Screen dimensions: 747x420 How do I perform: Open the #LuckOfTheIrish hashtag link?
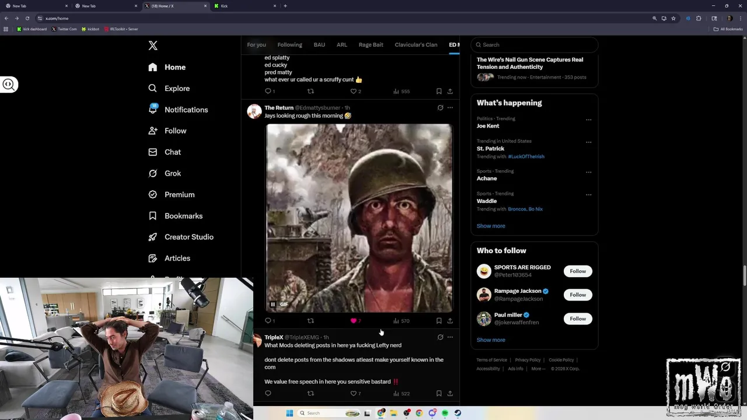click(x=526, y=156)
